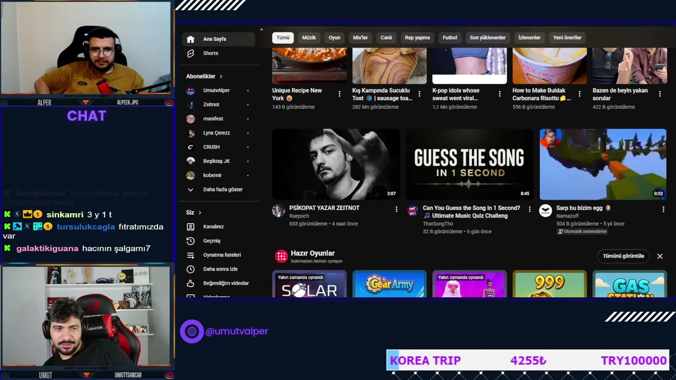Screen dimensions: 676x380
Task: Open the UmutvAlper subscription channel
Action: [219, 91]
